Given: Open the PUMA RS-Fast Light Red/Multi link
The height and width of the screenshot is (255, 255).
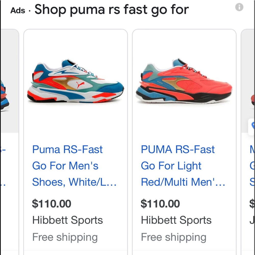Looking at the screenshot, I should pyautogui.click(x=176, y=166).
